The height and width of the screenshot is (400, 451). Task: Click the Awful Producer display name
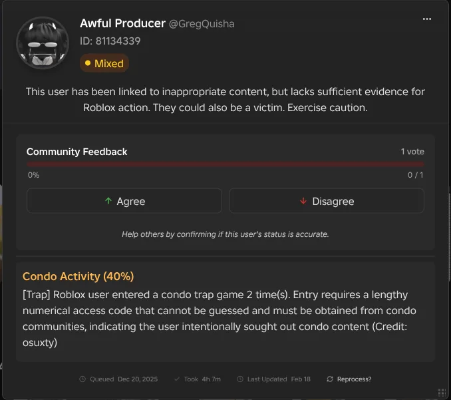(122, 23)
